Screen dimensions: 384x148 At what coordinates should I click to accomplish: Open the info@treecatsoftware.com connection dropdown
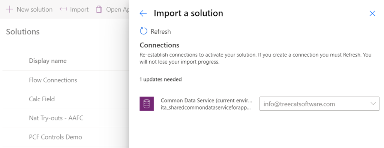point(319,104)
